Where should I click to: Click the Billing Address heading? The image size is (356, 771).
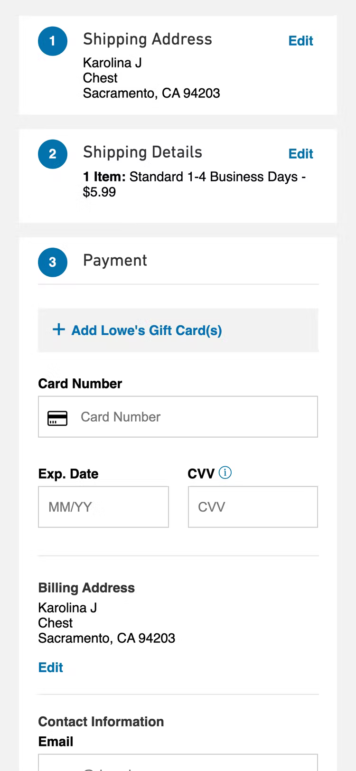point(86,588)
